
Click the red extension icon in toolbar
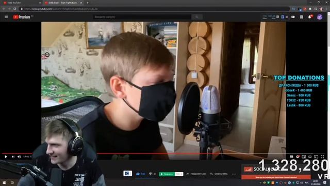305,9
